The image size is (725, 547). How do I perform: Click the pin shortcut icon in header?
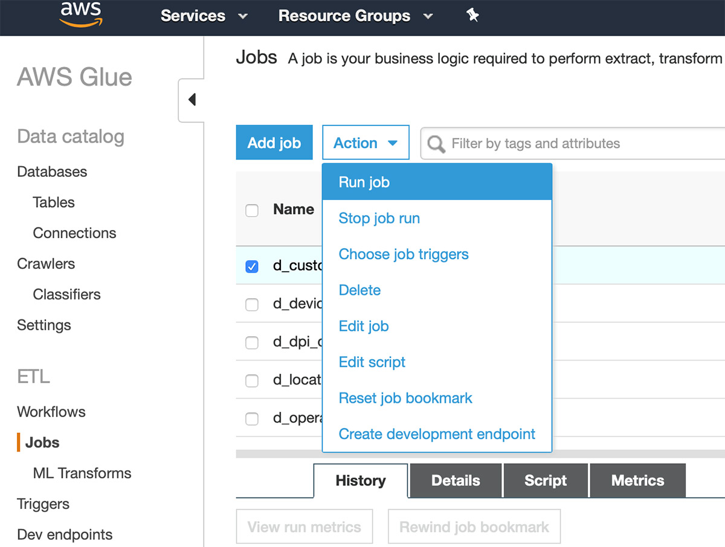coord(473,16)
